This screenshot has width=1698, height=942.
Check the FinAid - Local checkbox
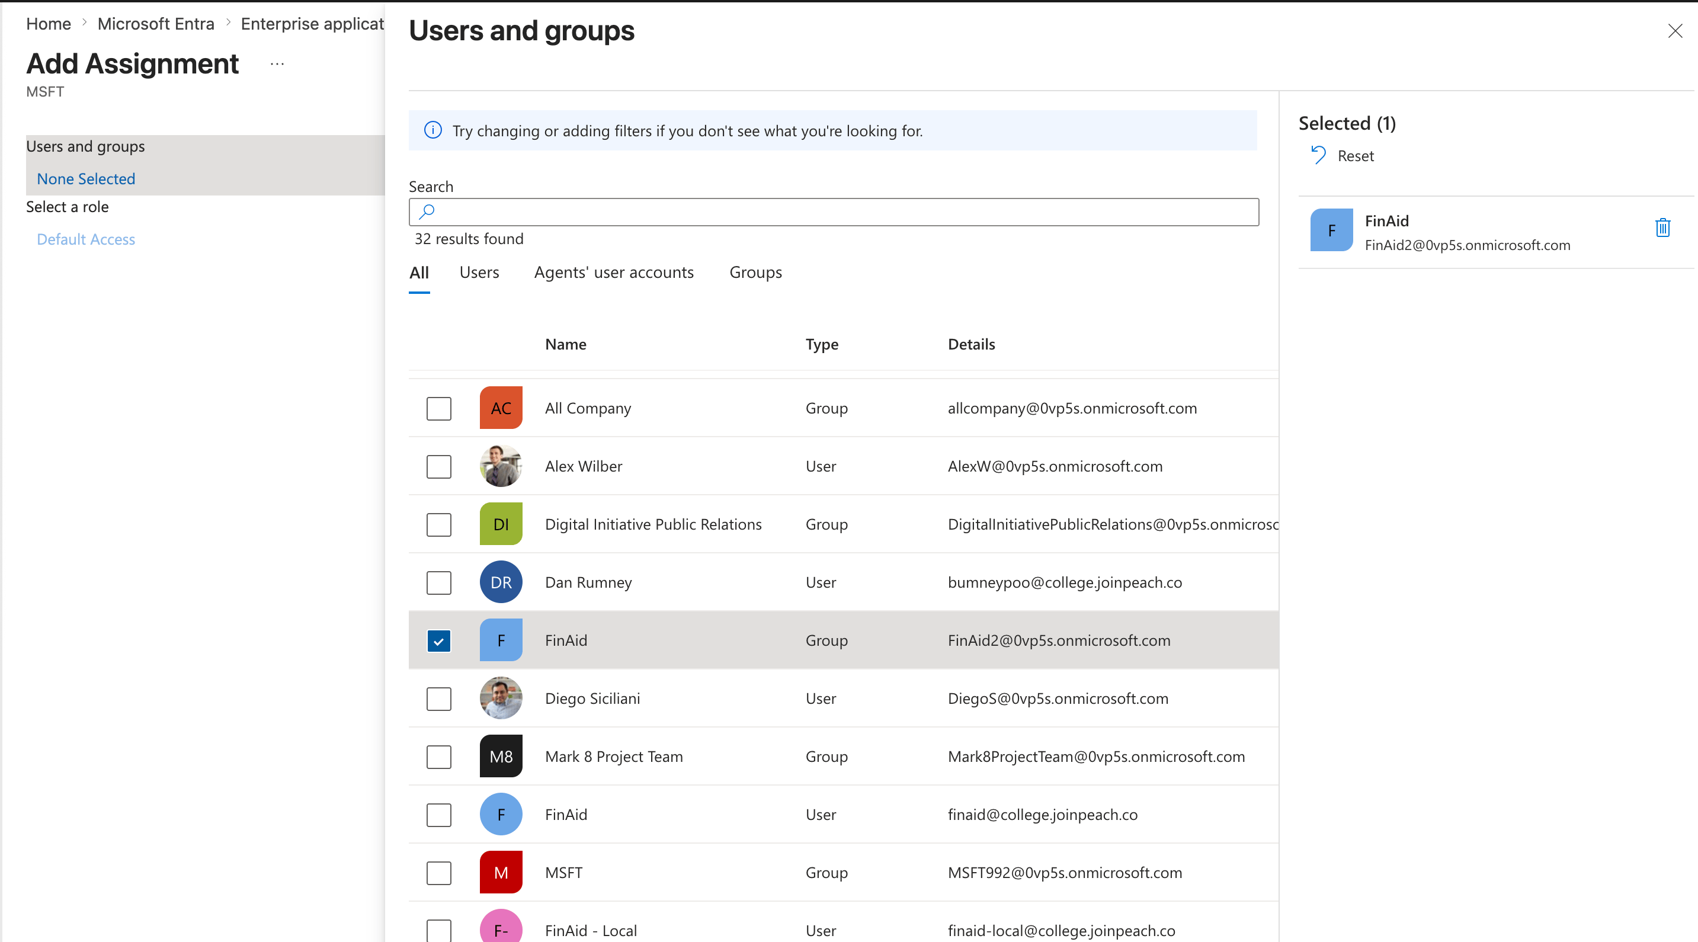439,930
